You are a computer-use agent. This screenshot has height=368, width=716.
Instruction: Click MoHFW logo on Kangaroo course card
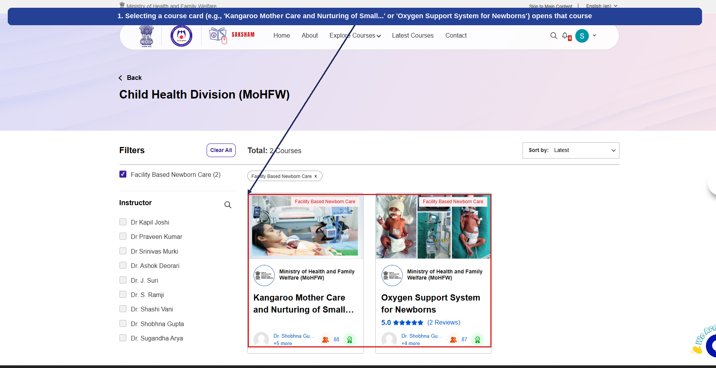[264, 275]
